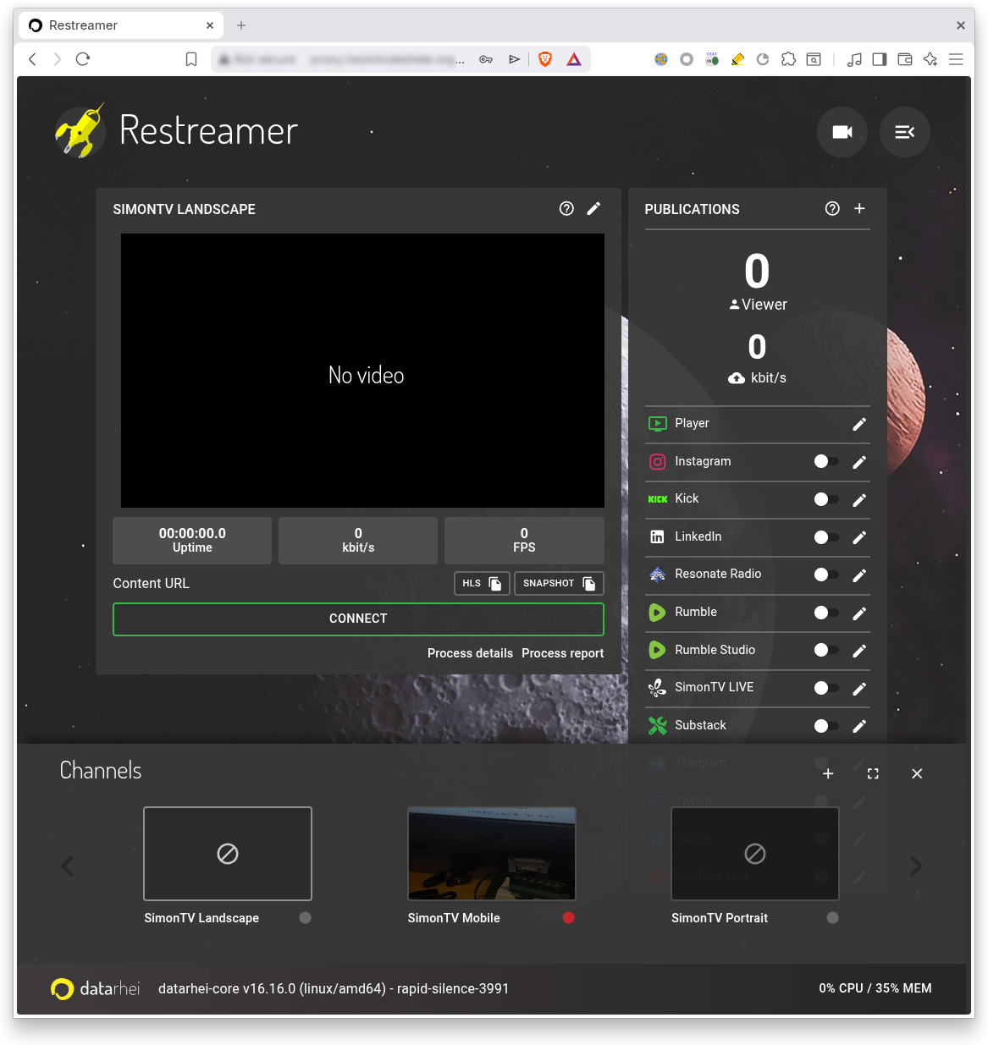Screen dimensions: 988x1045
Task: Copy the SNAPSHOT content URL
Action: (559, 583)
